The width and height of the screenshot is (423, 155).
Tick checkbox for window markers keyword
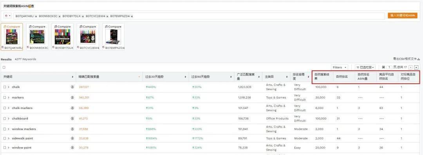pos(5,129)
